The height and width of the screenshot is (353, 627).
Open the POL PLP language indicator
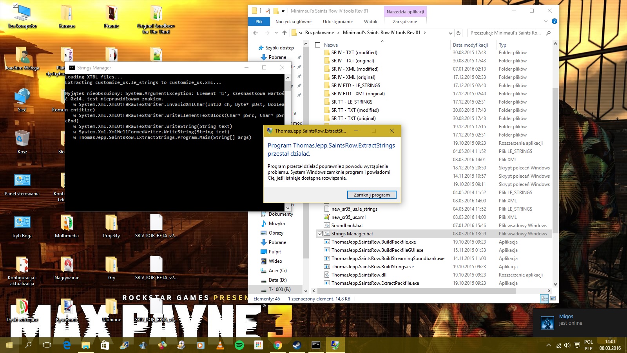589,345
